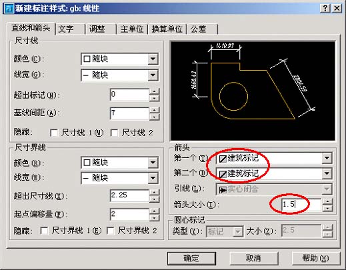The width and height of the screenshot is (346, 270).
Task: Click the 箭头大小 input field
Action: click(301, 204)
